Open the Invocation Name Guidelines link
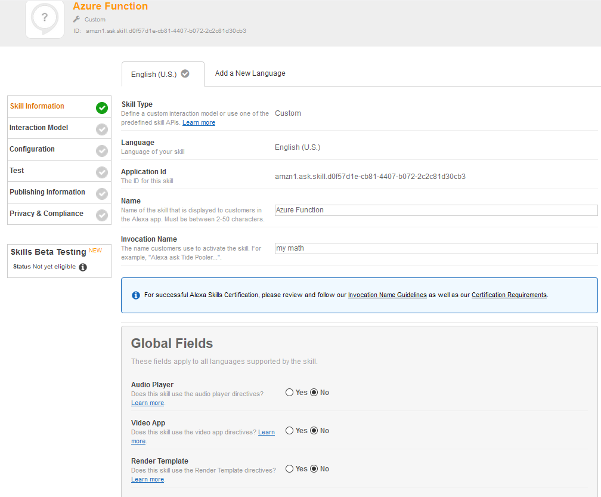 387,295
